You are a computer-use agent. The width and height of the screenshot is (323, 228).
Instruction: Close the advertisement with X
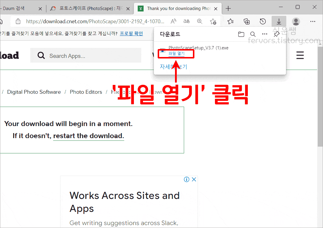pyautogui.click(x=194, y=179)
